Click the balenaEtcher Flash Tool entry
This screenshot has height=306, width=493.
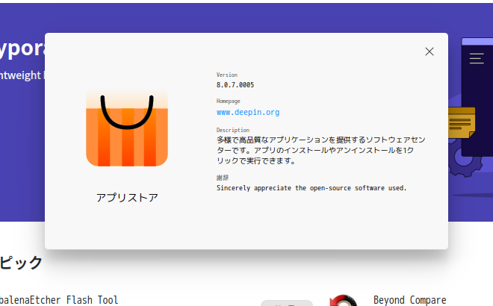(x=59, y=300)
